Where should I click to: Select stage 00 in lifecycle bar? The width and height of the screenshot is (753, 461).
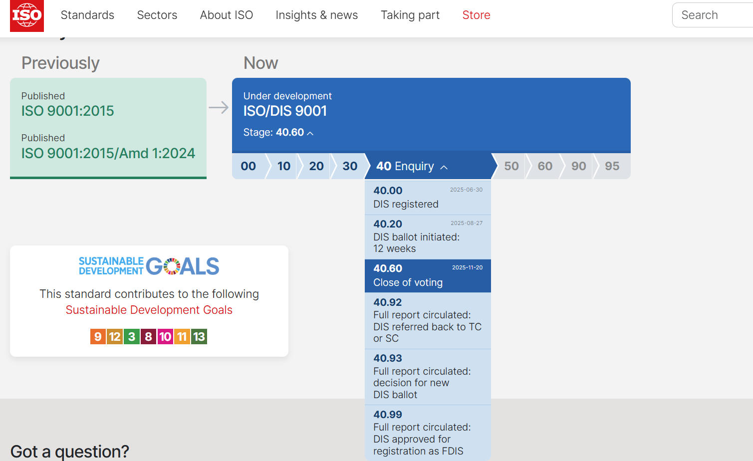[x=248, y=166]
